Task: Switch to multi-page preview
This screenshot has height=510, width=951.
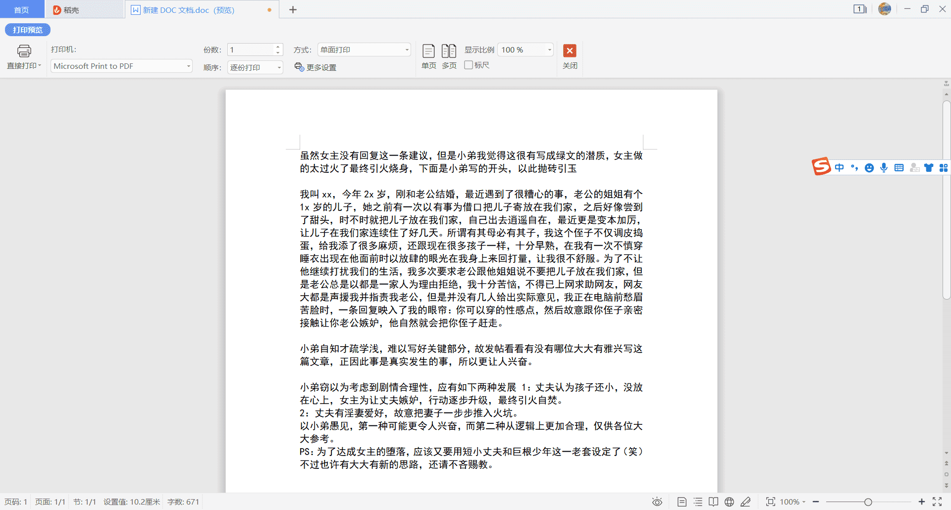Action: point(449,51)
